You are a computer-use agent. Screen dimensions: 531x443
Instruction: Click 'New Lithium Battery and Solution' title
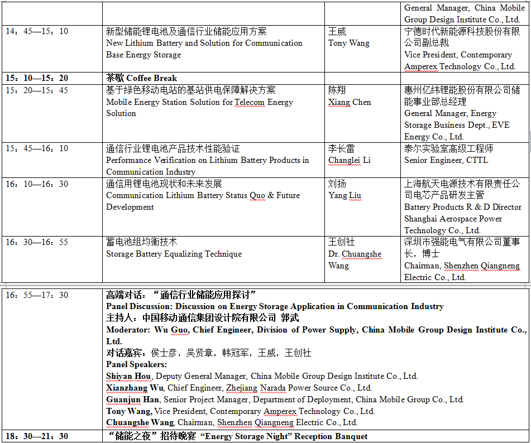204,43
